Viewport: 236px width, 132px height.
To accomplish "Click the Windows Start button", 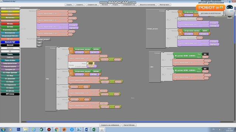I will (3, 129).
